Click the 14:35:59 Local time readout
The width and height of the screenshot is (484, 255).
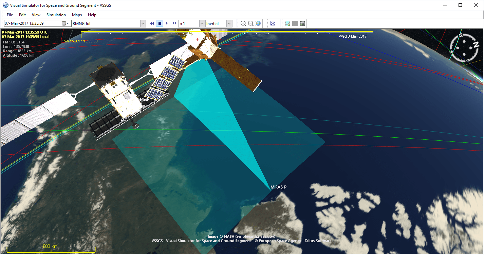25,37
